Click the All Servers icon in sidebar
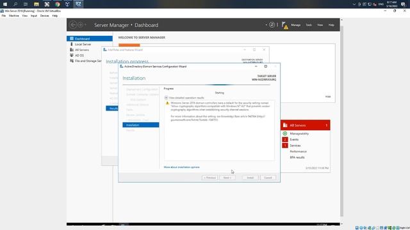Image resolution: width=410 pixels, height=230 pixels. click(71, 50)
